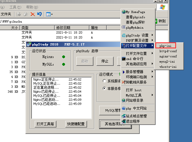Click log line '正在重启进程....'
This screenshot has width=192, height=142.
point(46,88)
